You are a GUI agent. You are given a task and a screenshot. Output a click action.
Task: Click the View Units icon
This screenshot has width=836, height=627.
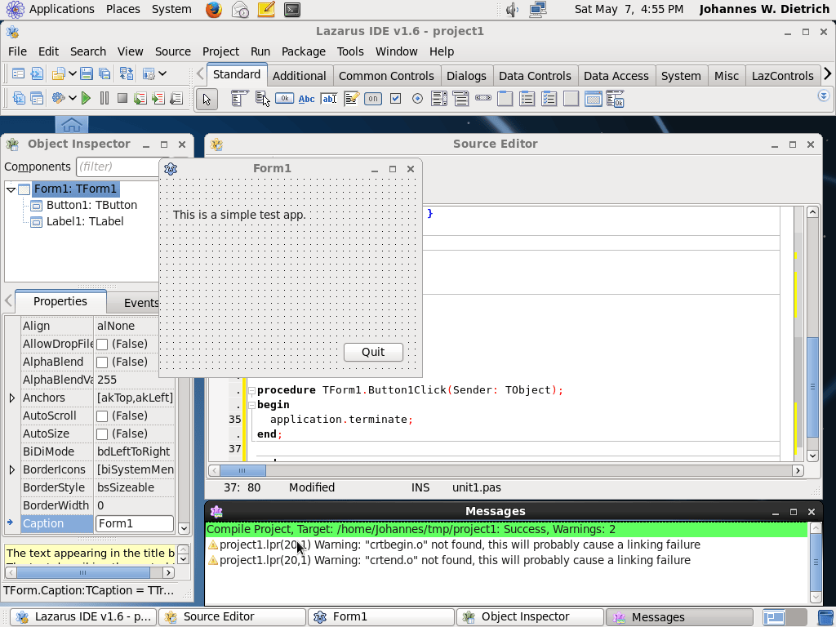(20, 98)
